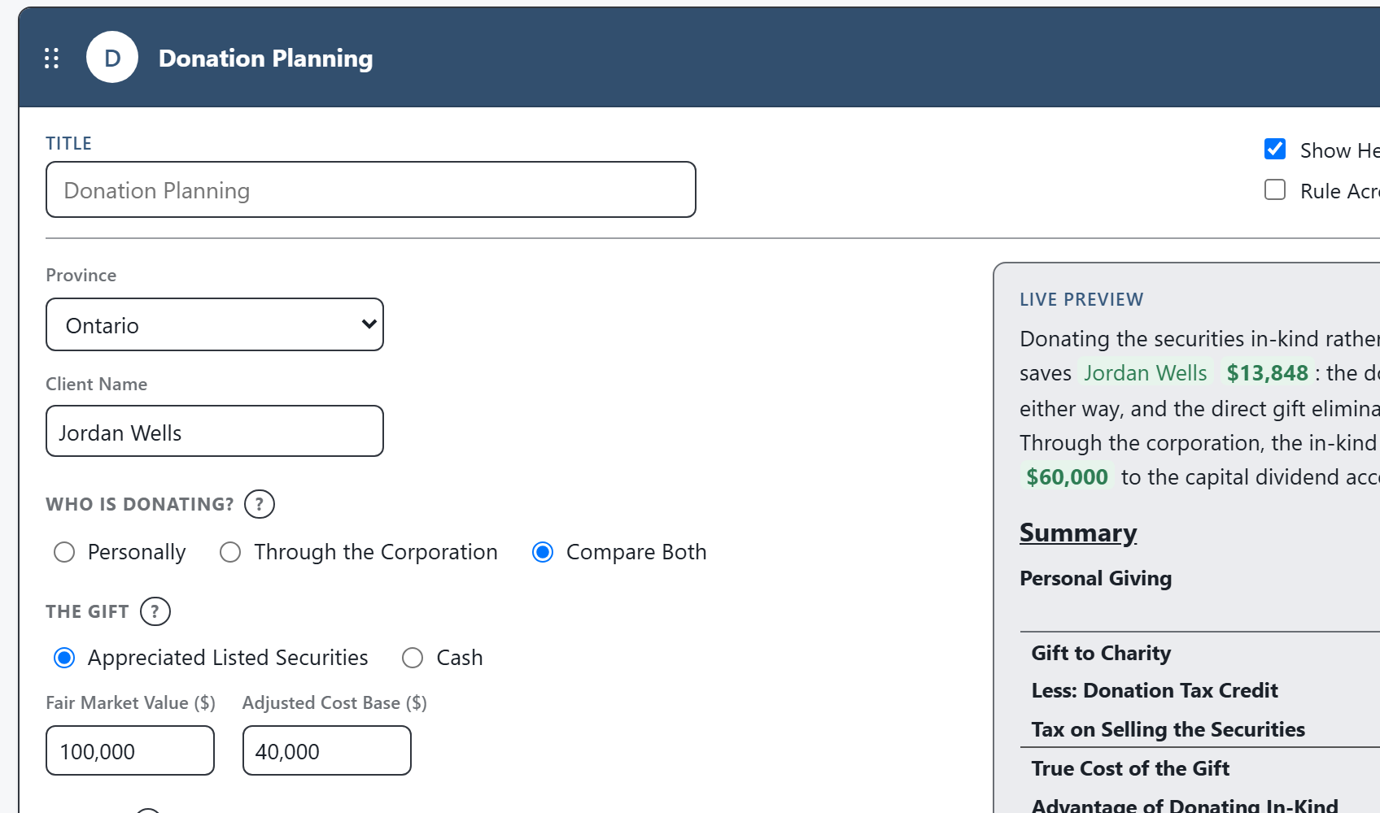Select the Personally radio option
The image size is (1380, 813).
(x=64, y=552)
